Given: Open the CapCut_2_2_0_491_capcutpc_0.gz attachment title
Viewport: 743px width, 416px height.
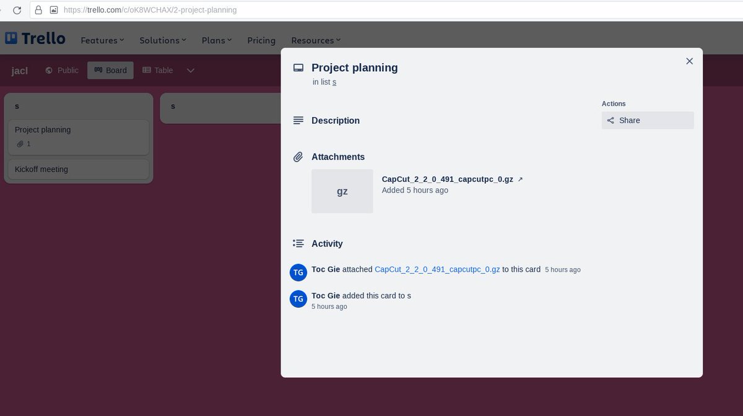Looking at the screenshot, I should click(x=448, y=180).
